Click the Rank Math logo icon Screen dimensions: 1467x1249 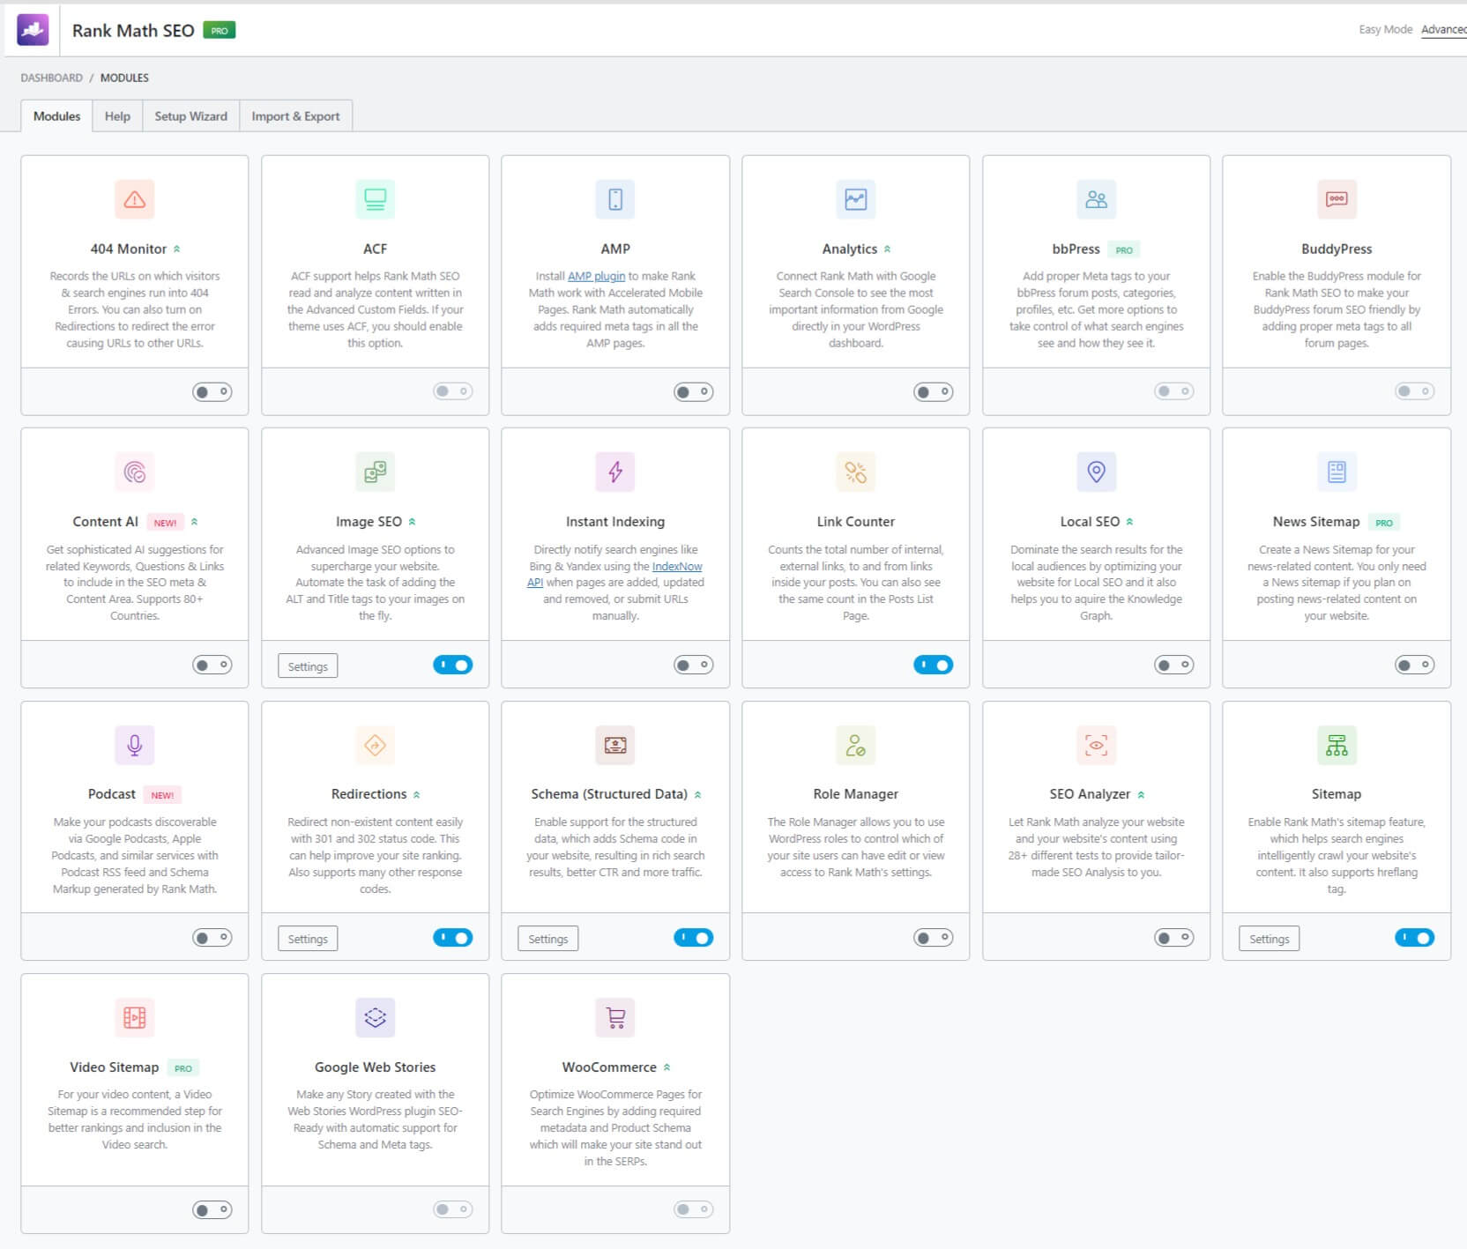pos(33,30)
